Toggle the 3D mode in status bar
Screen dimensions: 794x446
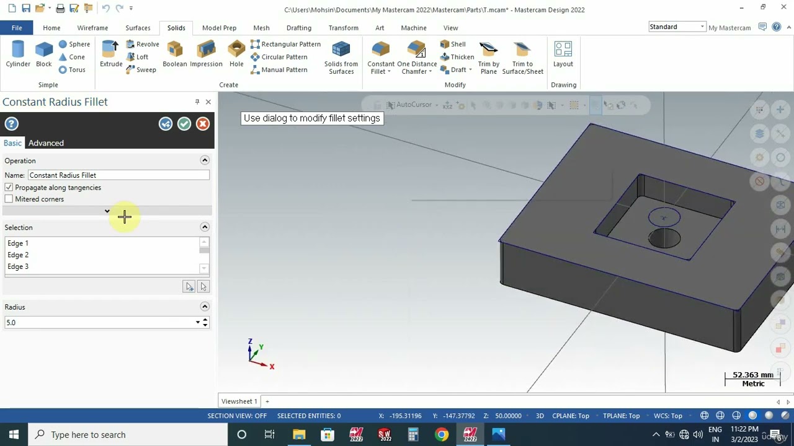point(540,416)
